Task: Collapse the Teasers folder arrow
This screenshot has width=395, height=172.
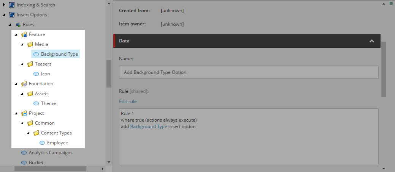Action: click(22, 64)
